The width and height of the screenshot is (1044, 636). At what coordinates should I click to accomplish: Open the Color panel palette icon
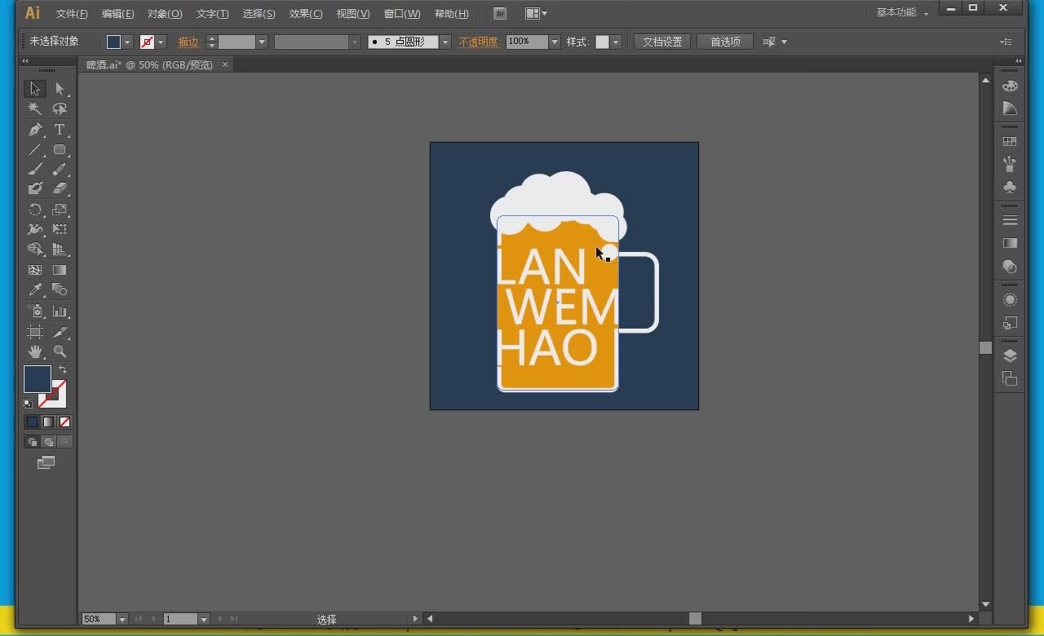(1010, 86)
